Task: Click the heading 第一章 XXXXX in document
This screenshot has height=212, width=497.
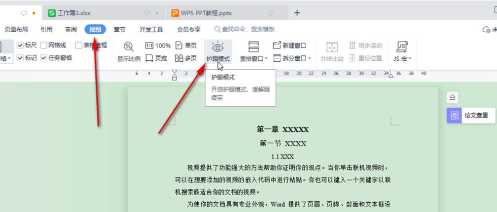Action: click(282, 129)
